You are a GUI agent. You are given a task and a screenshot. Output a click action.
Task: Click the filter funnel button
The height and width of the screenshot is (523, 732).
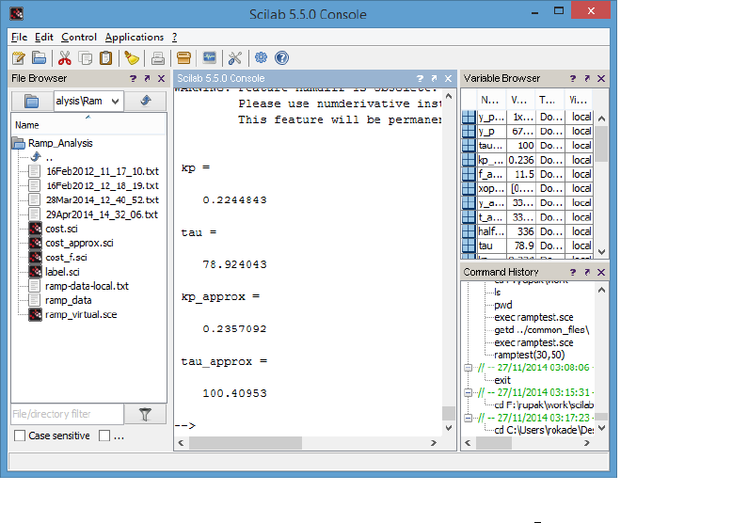click(x=145, y=414)
